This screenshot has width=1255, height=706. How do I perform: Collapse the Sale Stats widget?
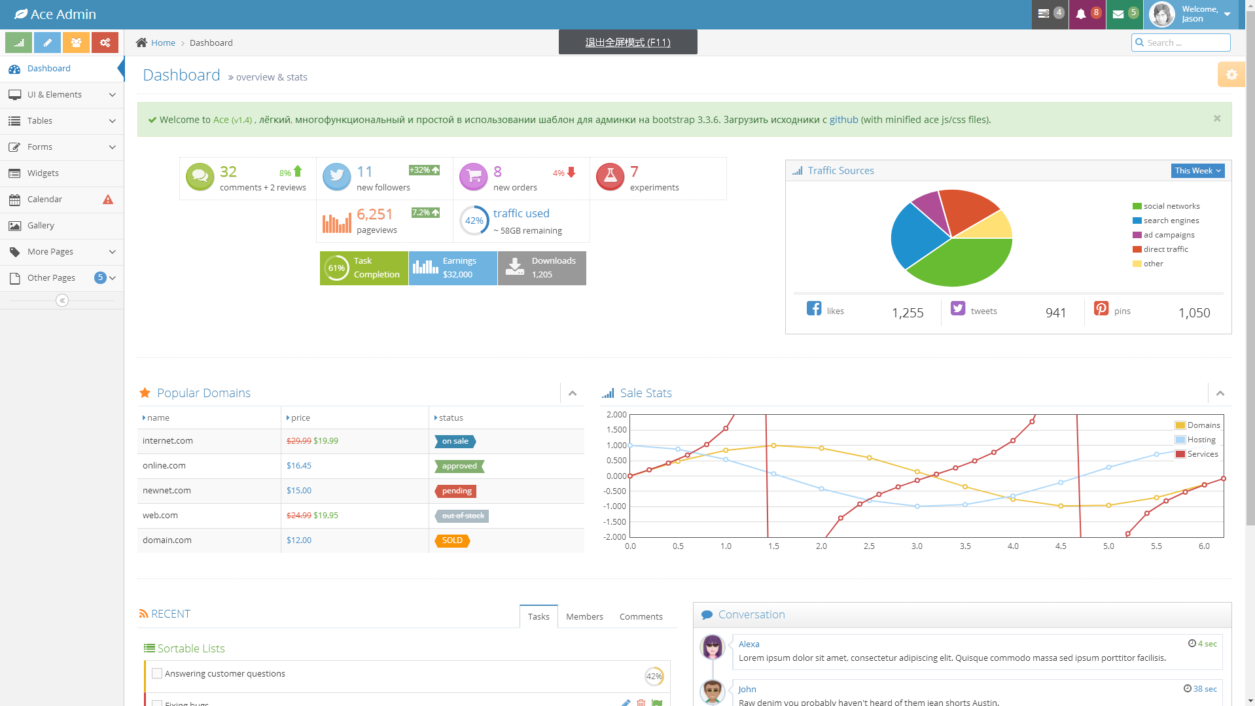coord(1220,393)
